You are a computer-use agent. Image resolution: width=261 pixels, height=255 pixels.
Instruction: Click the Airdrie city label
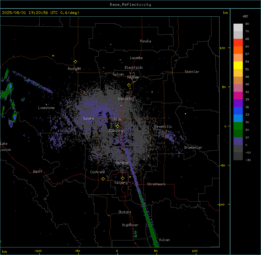coord(122,163)
